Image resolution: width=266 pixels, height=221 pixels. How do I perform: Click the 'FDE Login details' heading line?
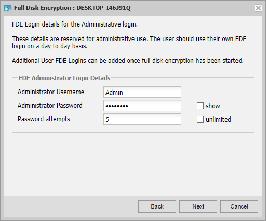pyautogui.click(x=75, y=24)
